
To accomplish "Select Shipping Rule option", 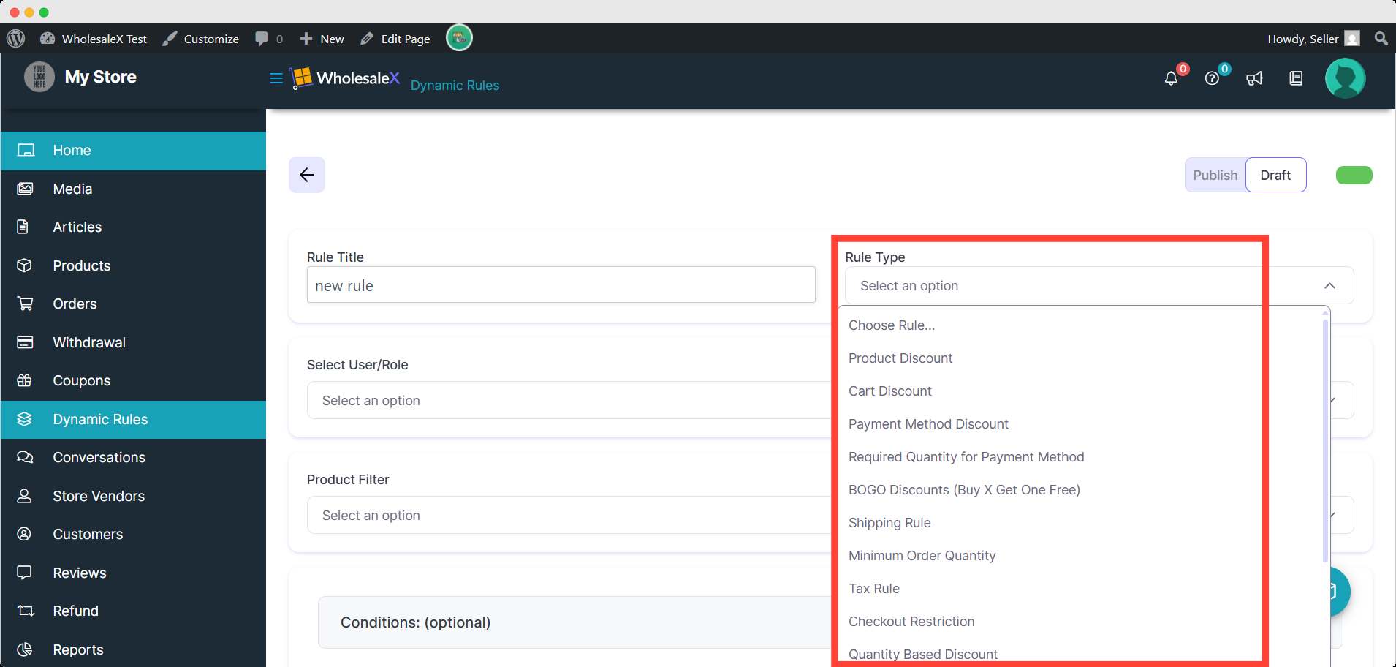I will click(1082, 523).
